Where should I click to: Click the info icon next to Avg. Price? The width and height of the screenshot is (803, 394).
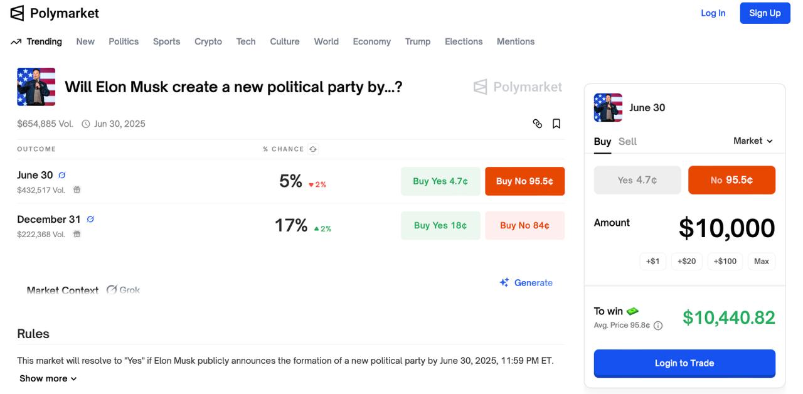[x=658, y=326]
